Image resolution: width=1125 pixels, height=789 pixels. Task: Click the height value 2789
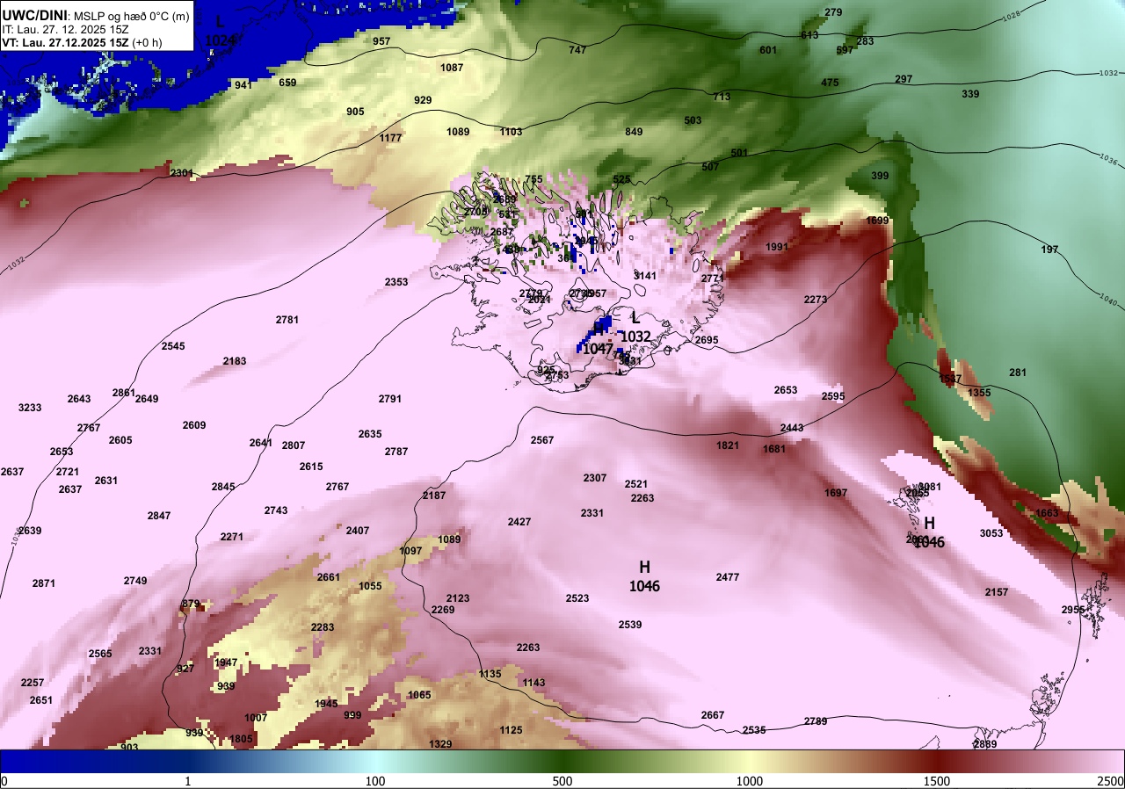click(x=816, y=721)
